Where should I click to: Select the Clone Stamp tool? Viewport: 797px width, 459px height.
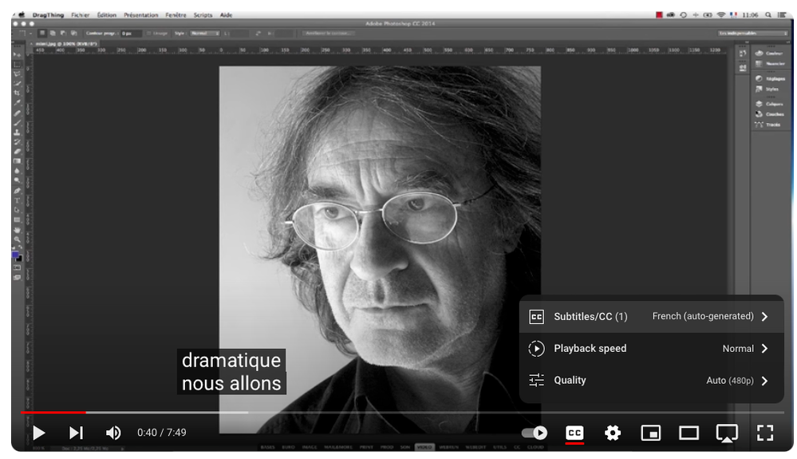tap(18, 133)
